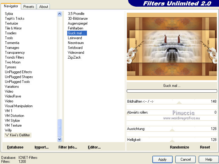This screenshot has width=219, height=164.
Task: Click Import... to add filters
Action: (x=41, y=147)
